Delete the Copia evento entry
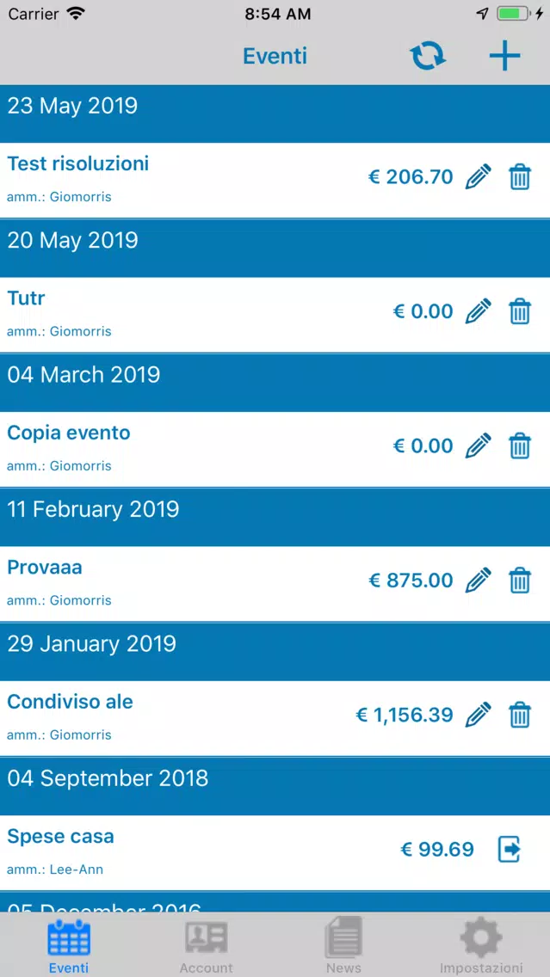This screenshot has height=977, width=550. pyautogui.click(x=520, y=446)
